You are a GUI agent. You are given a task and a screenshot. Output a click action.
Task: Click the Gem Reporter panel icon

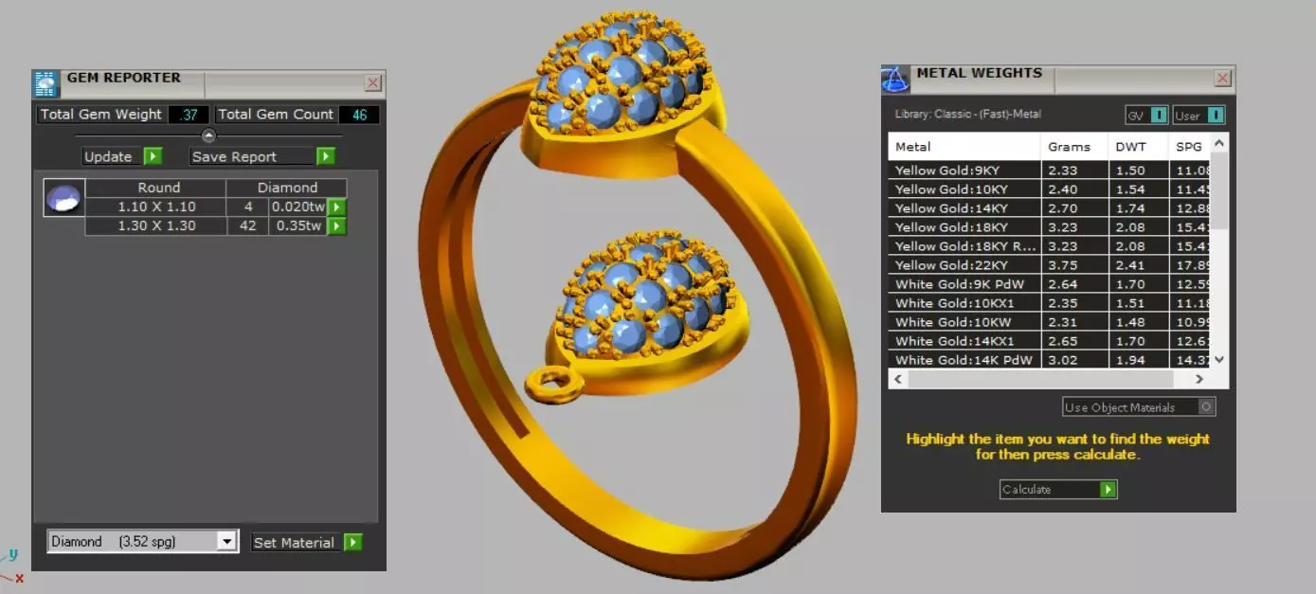45,83
